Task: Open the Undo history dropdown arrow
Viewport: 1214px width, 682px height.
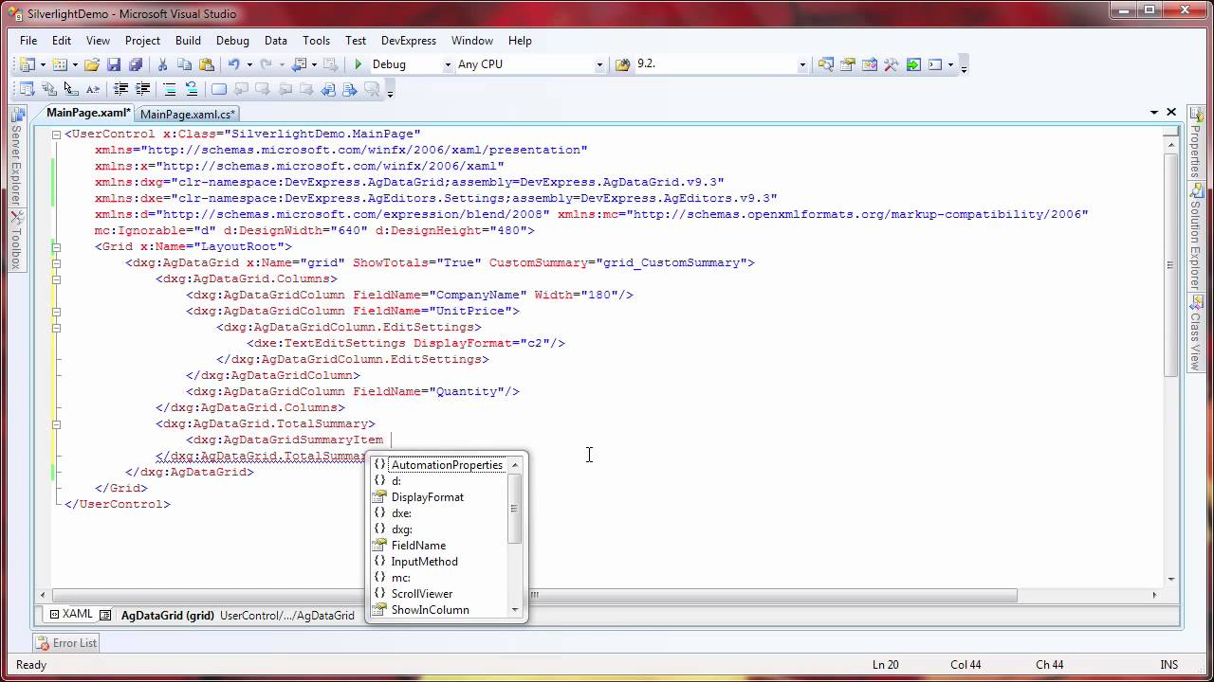Action: click(x=249, y=64)
